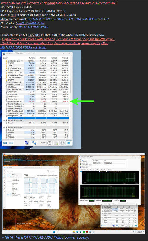Toggle Motherboard checkbox on the temperature graph

pos(99,172)
